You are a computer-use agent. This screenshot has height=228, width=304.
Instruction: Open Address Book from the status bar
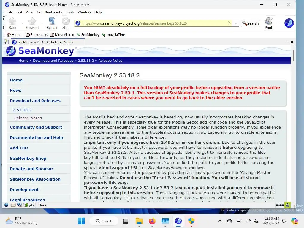[x=26, y=205]
